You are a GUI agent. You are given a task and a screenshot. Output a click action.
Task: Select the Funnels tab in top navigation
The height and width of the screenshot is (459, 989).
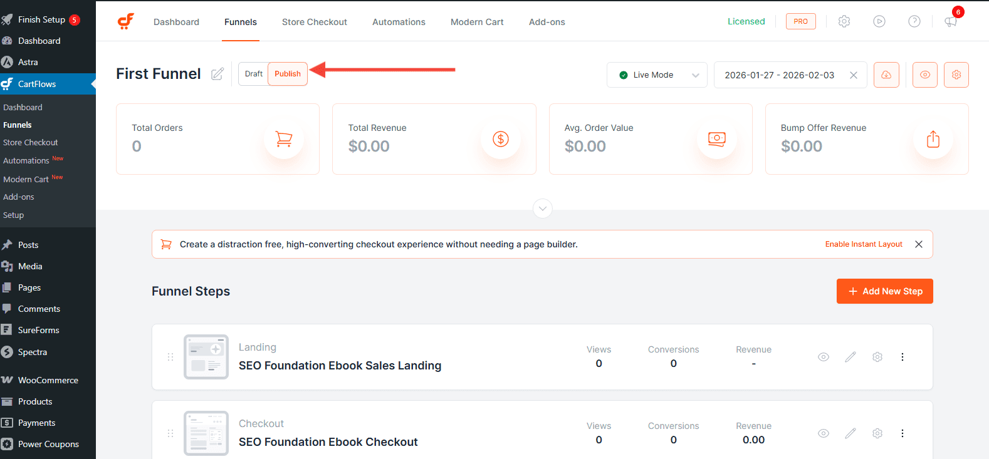pos(241,22)
